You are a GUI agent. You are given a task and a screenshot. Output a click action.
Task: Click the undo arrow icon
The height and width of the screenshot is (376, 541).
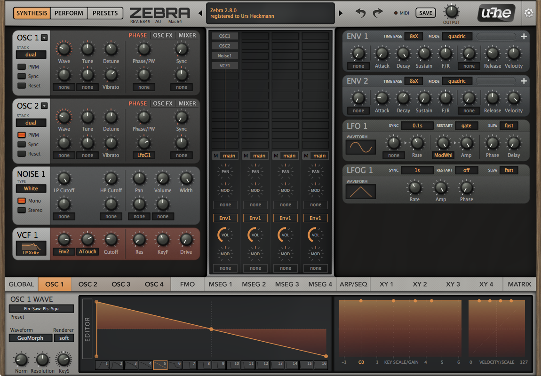point(360,13)
